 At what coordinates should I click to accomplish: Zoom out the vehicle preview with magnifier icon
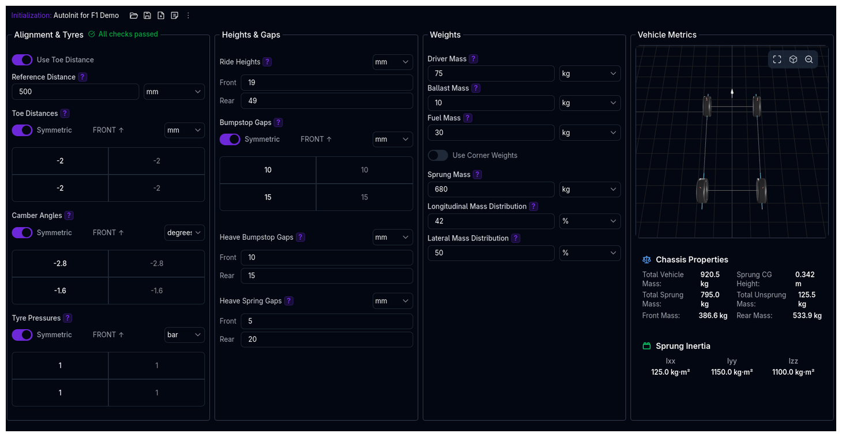point(809,59)
